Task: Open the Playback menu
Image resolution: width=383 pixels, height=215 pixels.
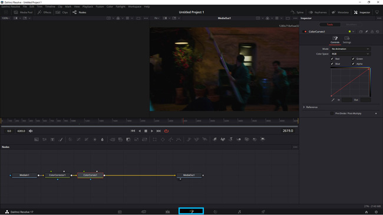Action: pyautogui.click(x=88, y=6)
